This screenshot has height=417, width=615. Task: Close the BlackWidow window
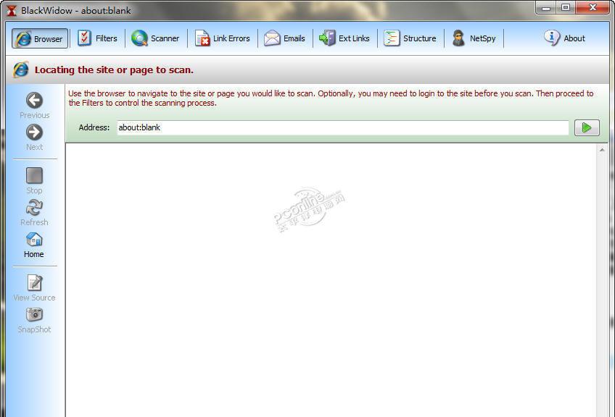click(593, 7)
